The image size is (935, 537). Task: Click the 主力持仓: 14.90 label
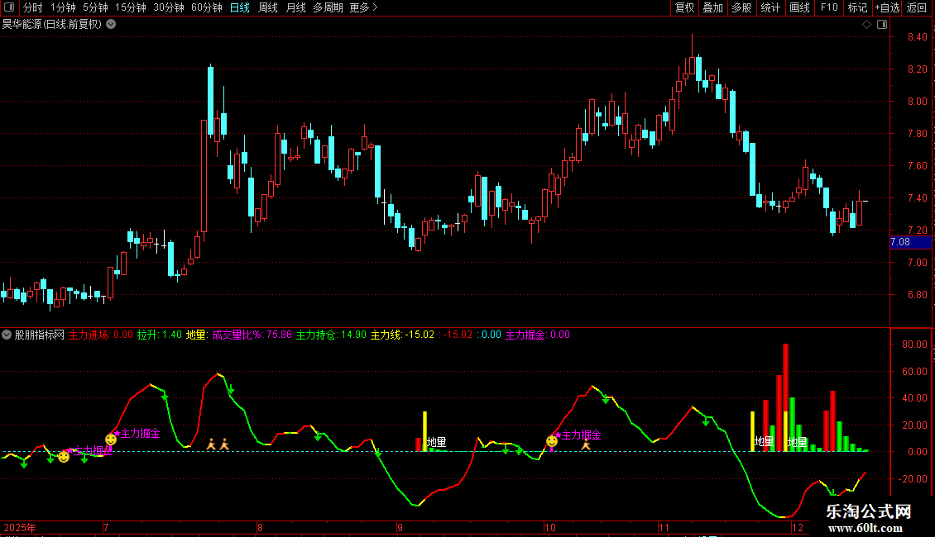[332, 335]
